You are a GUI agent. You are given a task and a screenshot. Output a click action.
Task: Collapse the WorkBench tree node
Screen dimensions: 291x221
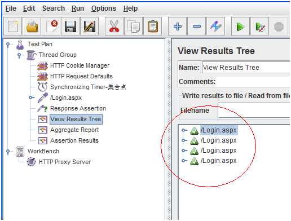pos(8,152)
